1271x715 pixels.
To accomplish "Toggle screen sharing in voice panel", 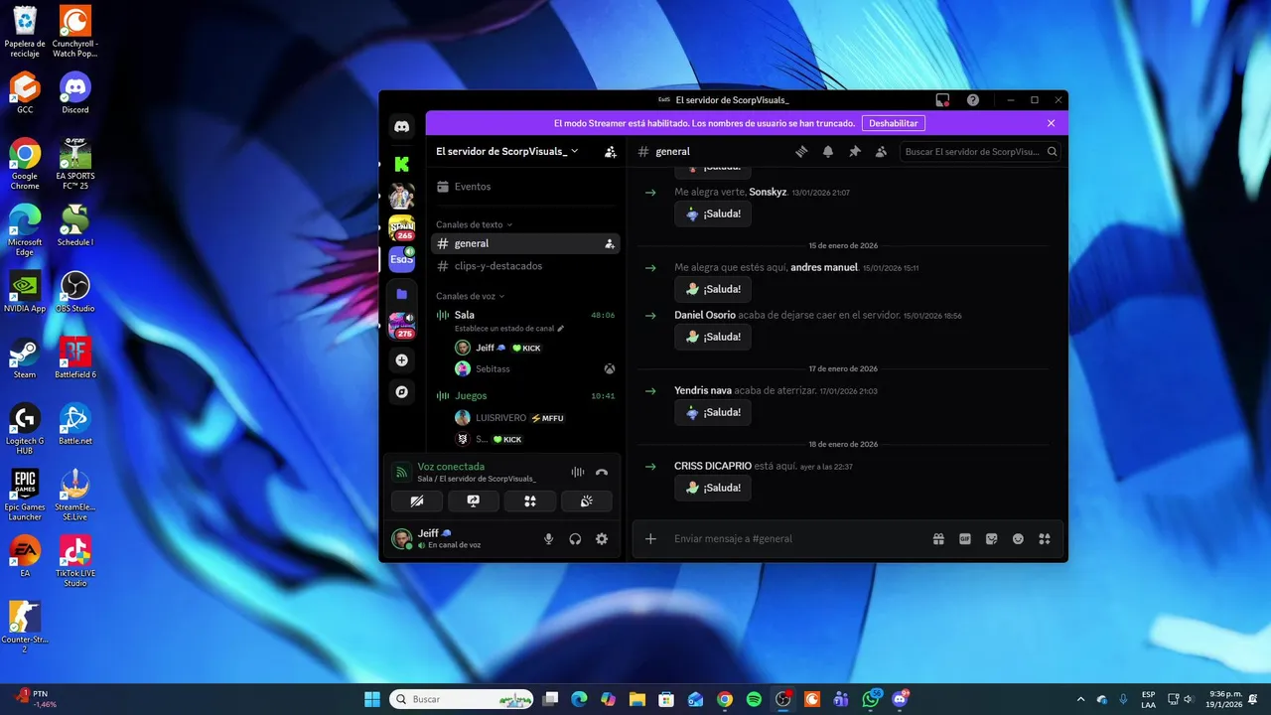I will [474, 501].
